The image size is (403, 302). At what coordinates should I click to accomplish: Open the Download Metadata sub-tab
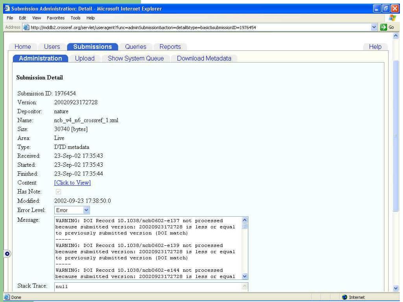pyautogui.click(x=204, y=59)
